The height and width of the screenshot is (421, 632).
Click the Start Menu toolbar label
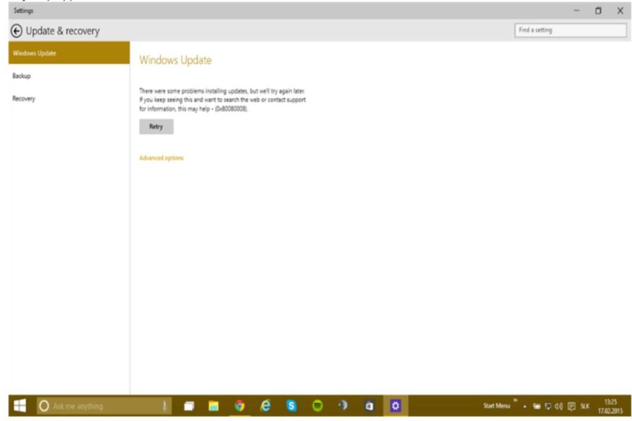[496, 406]
